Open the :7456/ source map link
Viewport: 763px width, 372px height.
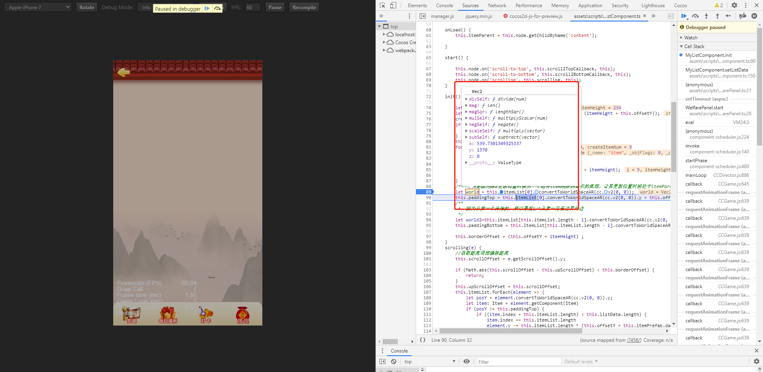[x=634, y=340]
